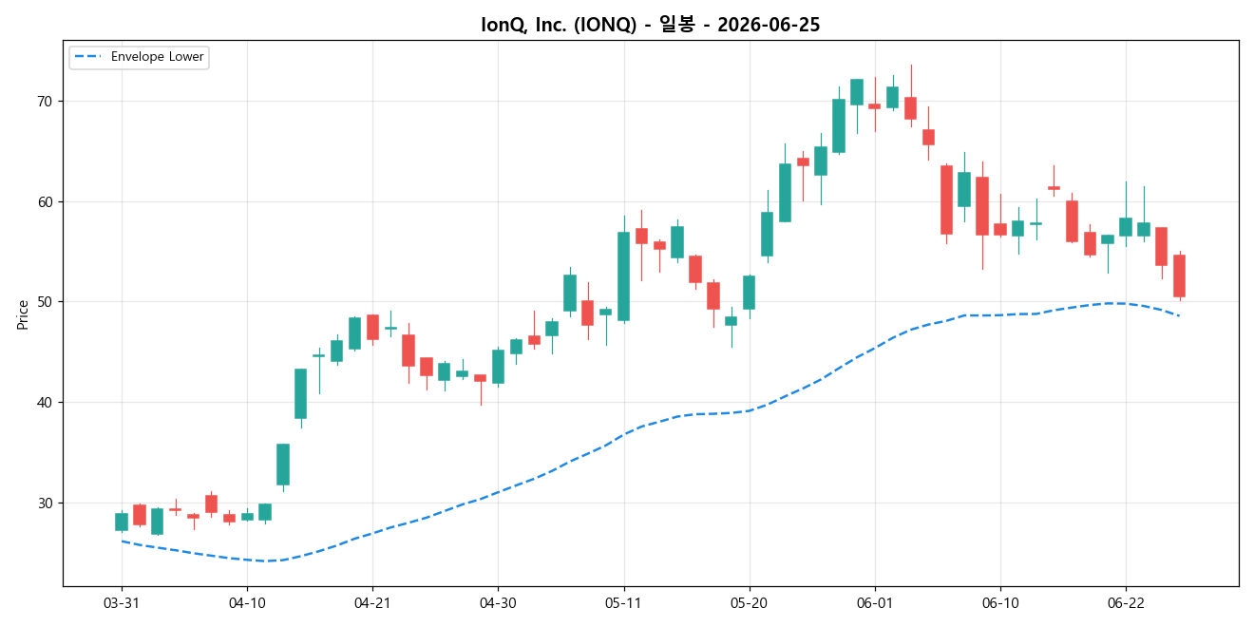Viewport: 1254px width, 627px height.
Task: Select the 05-11 x-axis date label
Action: point(623,603)
